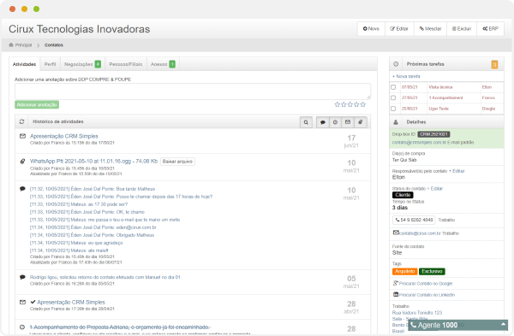Click into the annotation text area
This screenshot has height=336, width=514.
pyautogui.click(x=193, y=91)
